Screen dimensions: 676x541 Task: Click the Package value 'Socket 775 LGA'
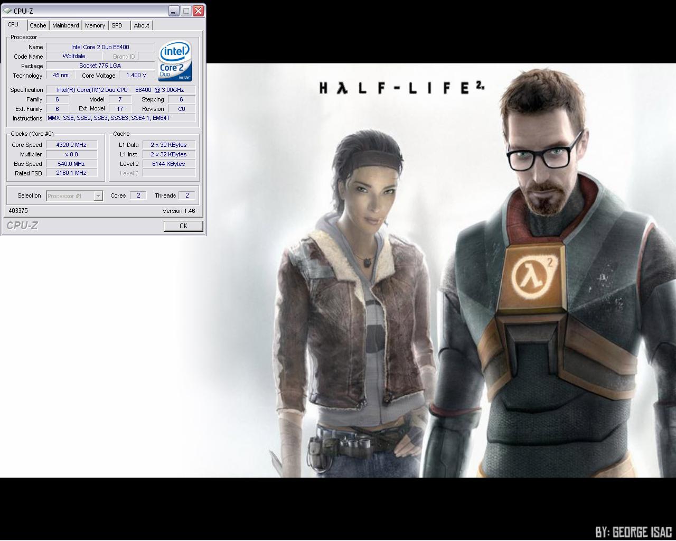100,66
